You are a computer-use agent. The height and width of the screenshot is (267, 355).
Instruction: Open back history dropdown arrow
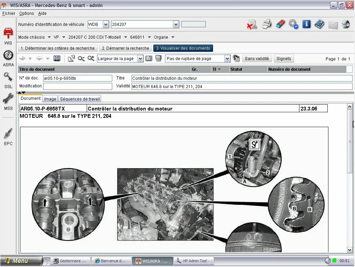tap(30, 59)
